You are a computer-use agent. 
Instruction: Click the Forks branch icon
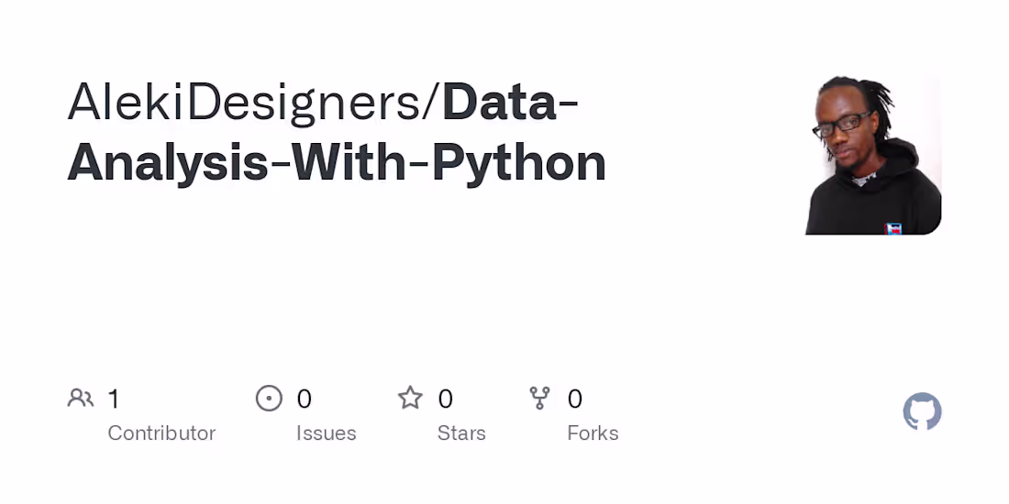point(540,398)
